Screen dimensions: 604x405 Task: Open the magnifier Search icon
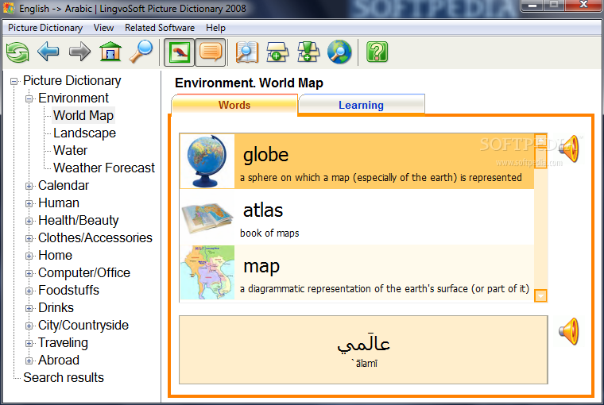pos(141,52)
